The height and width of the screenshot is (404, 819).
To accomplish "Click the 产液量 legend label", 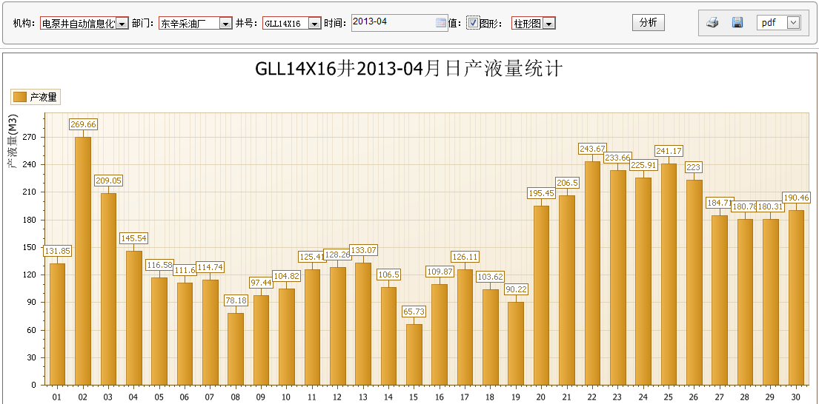I will pos(44,97).
